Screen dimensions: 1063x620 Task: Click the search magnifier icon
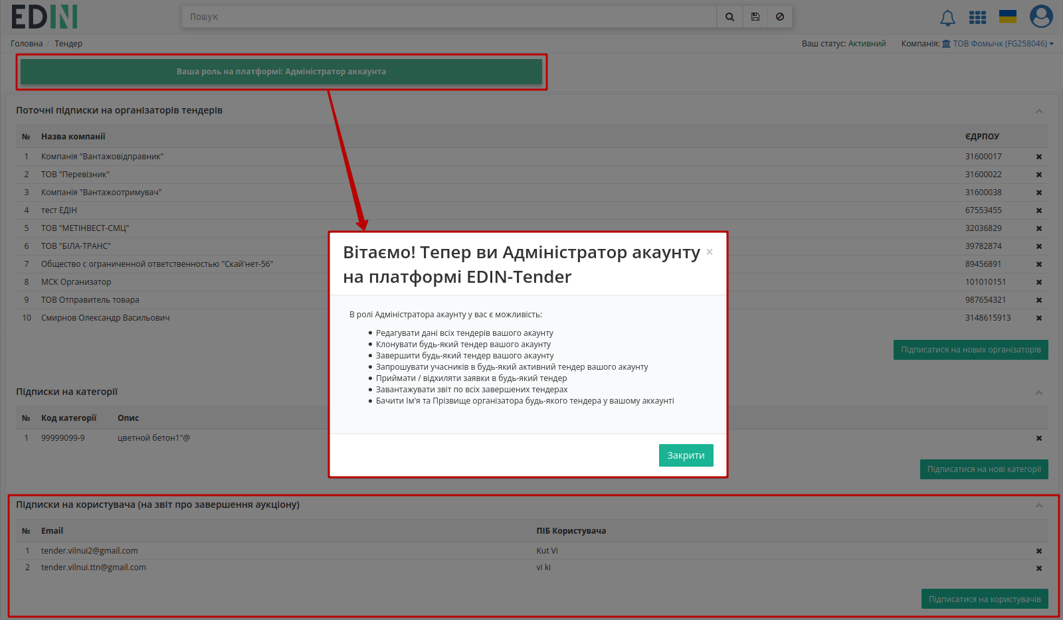click(x=729, y=17)
